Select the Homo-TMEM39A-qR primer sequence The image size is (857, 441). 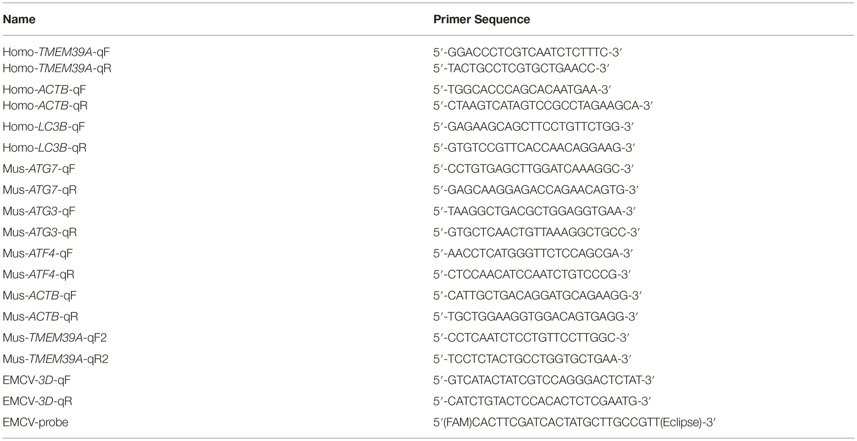pos(521,68)
